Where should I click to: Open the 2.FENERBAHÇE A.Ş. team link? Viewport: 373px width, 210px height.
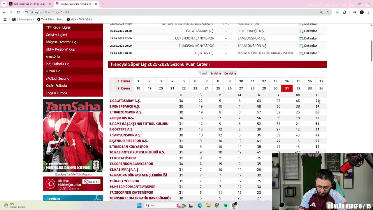[x=124, y=106]
